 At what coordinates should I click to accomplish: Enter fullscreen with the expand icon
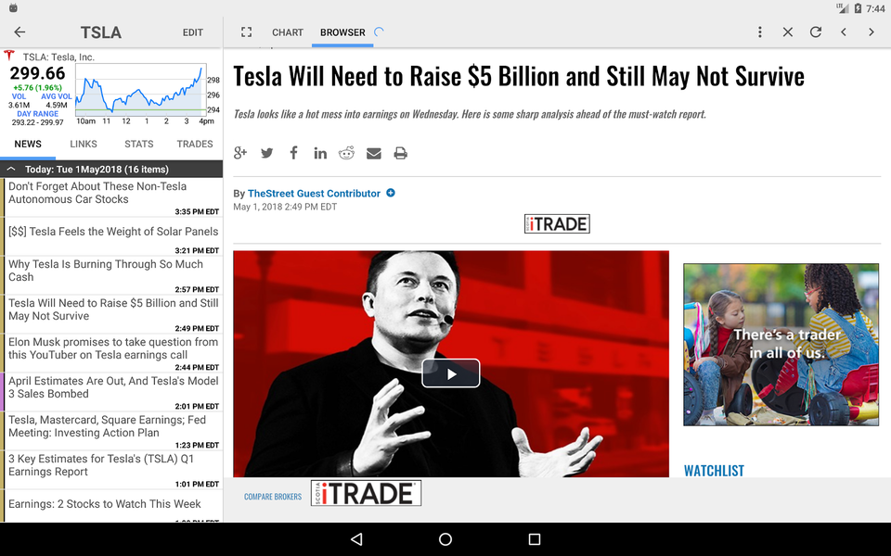pyautogui.click(x=246, y=32)
